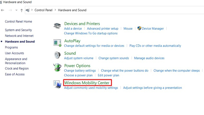Open Advanced printer setup link

click(103, 29)
